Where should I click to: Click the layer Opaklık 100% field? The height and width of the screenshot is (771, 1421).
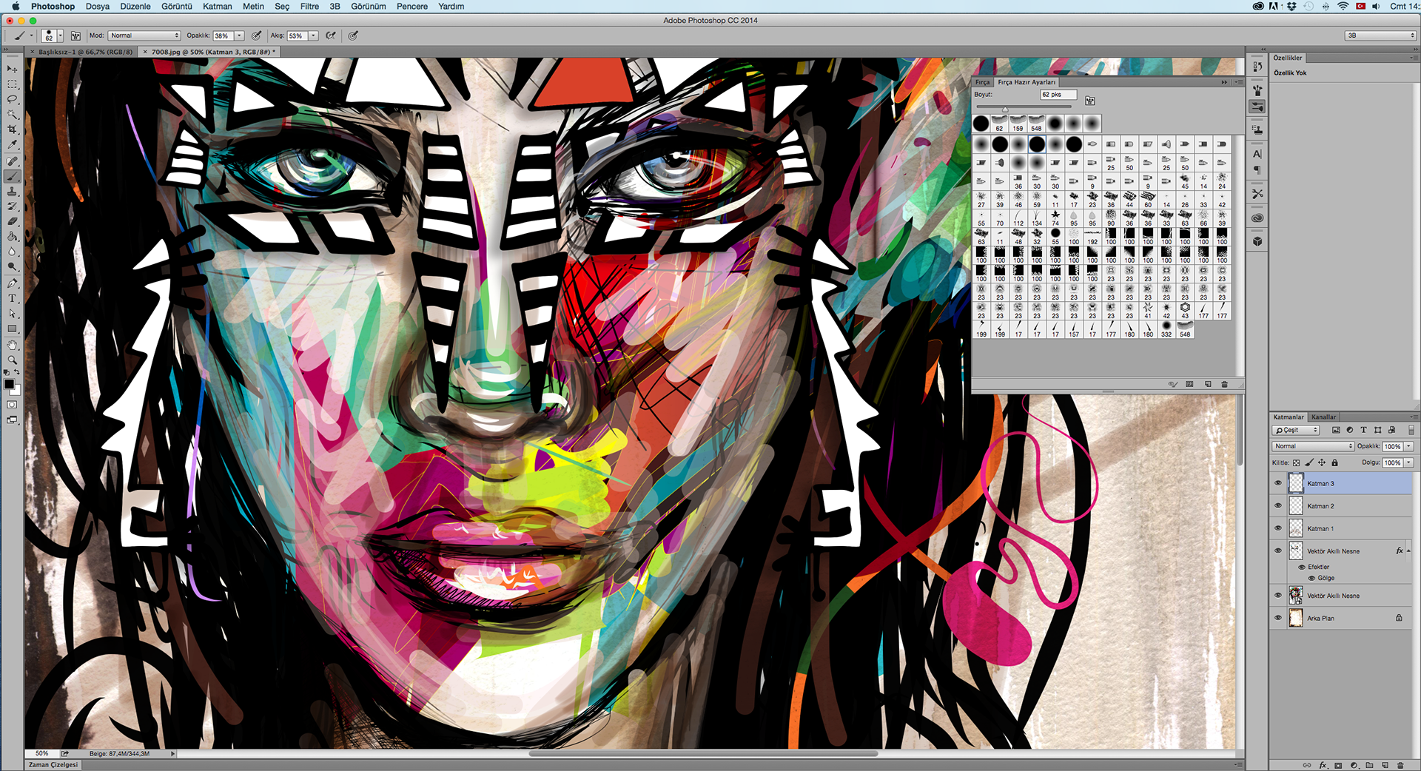click(1392, 446)
